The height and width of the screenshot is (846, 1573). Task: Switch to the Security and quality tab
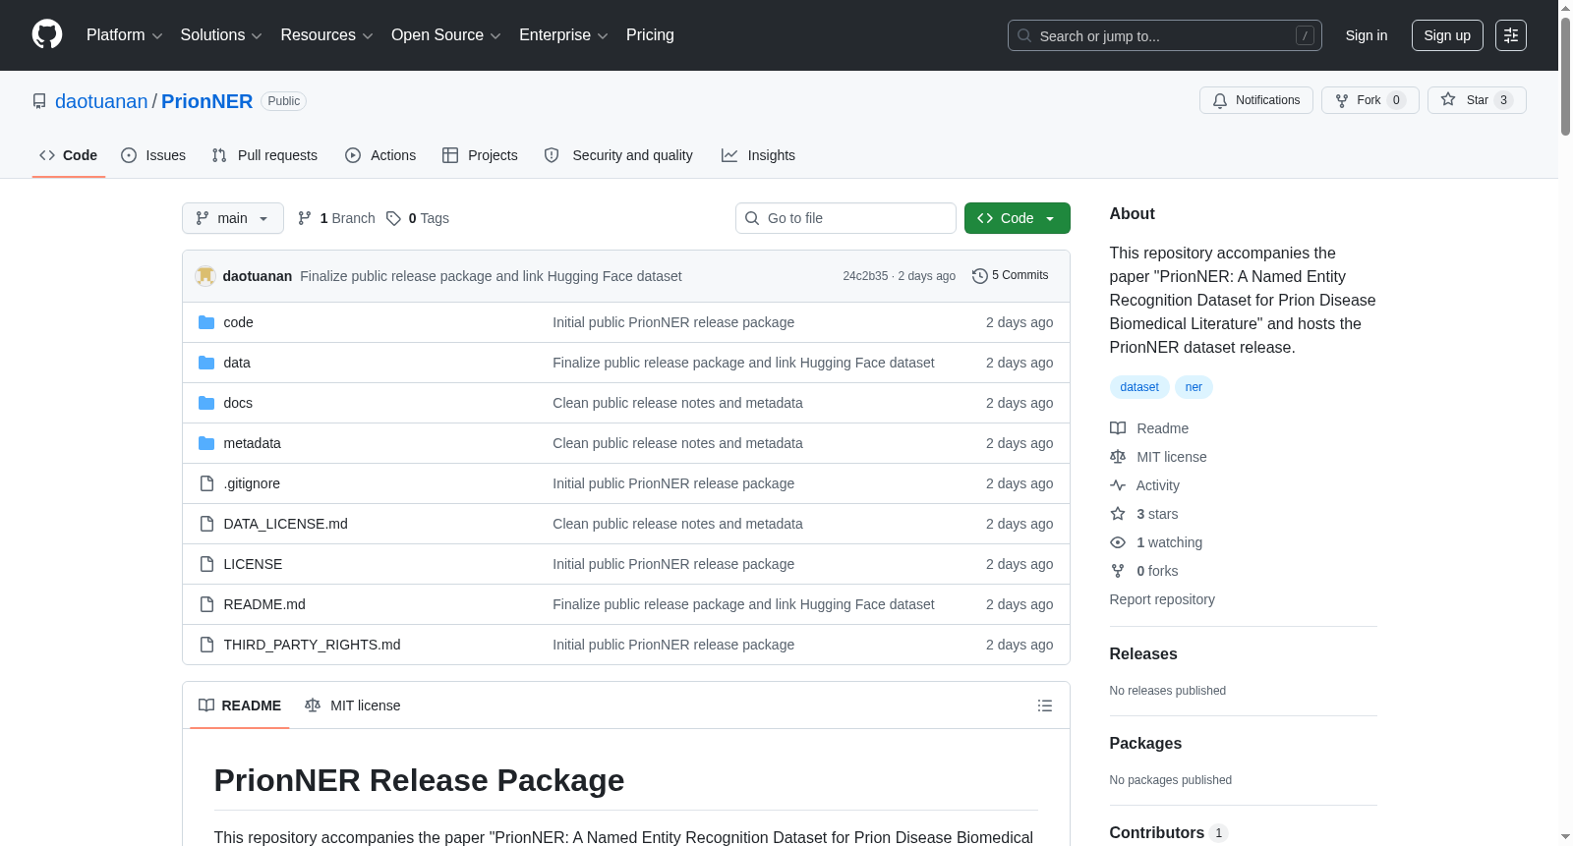(x=618, y=155)
